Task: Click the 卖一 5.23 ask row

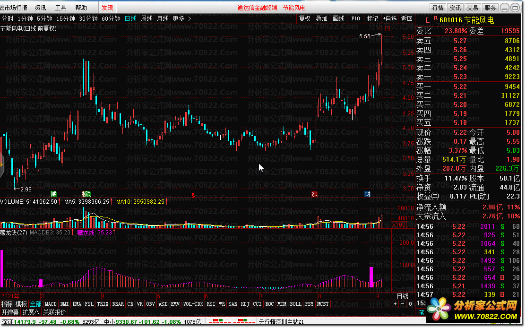Action: 468,77
